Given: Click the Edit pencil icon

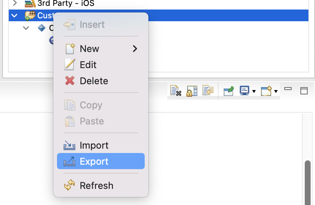Looking at the screenshot, I should click(x=70, y=64).
